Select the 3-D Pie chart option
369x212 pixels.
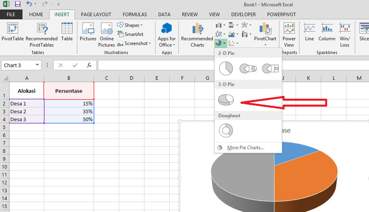click(226, 100)
